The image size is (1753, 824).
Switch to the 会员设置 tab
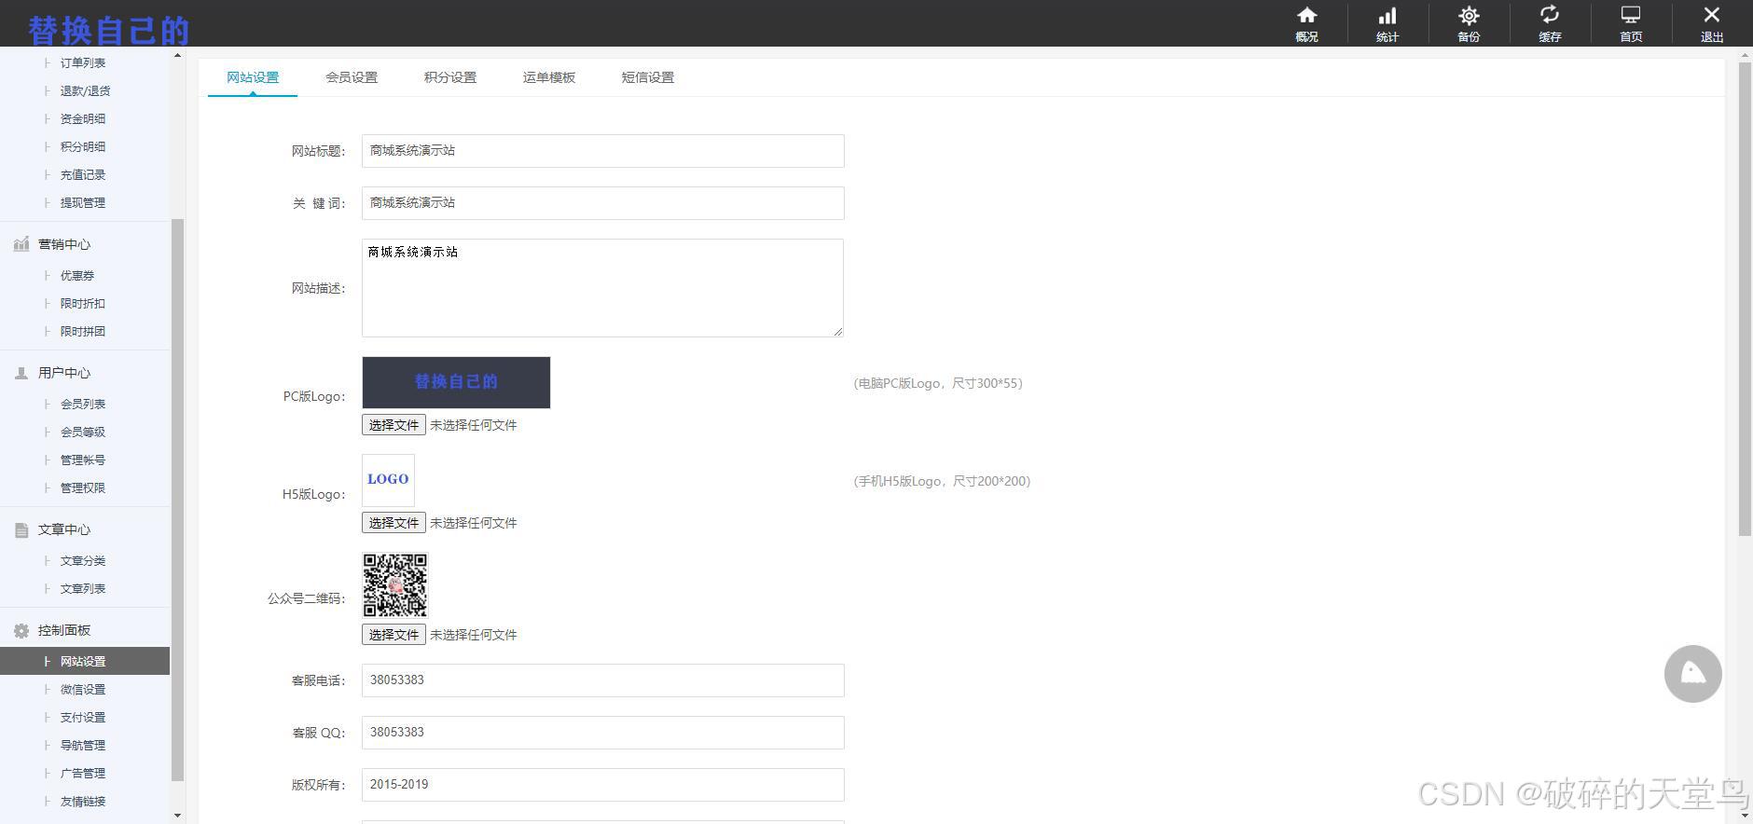coord(352,77)
